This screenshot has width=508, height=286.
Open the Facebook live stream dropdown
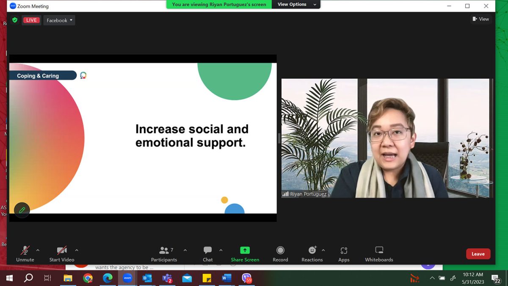pos(59,20)
